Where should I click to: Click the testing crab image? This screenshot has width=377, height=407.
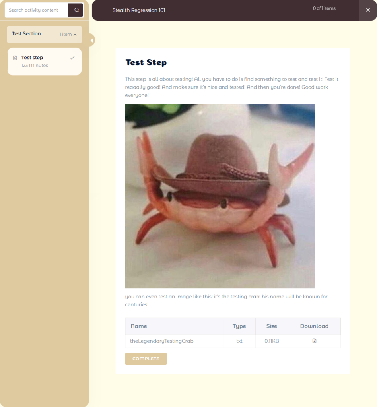220,196
